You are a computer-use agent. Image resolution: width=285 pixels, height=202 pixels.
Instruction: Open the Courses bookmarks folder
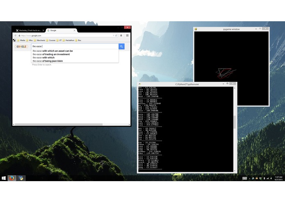tap(51, 40)
